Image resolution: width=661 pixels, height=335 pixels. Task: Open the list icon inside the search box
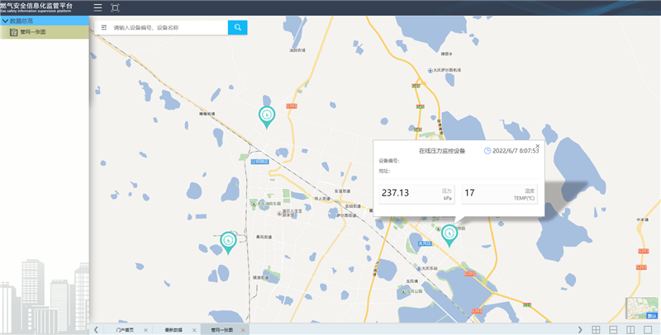104,27
